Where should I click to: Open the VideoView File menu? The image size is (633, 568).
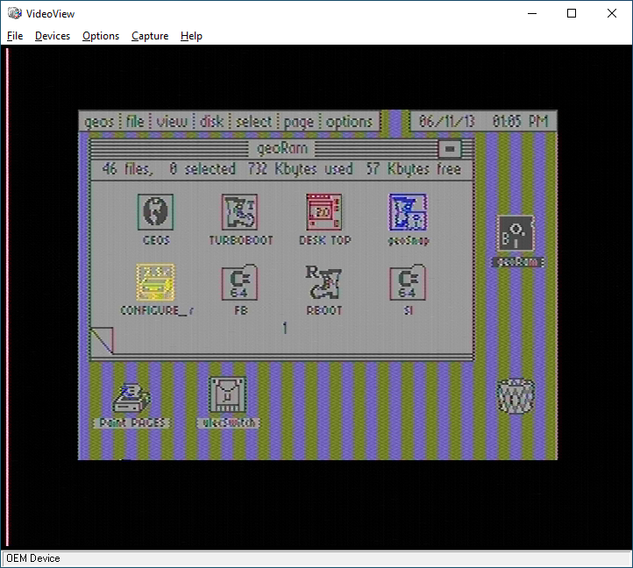tap(15, 36)
